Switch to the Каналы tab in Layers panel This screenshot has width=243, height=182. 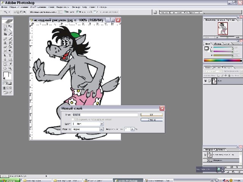pyautogui.click(x=217, y=67)
